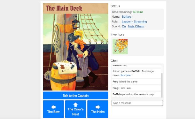Viewport: 195px width, 119px height.
Task: Click the treasure map on the barrel
Action: 66,67
